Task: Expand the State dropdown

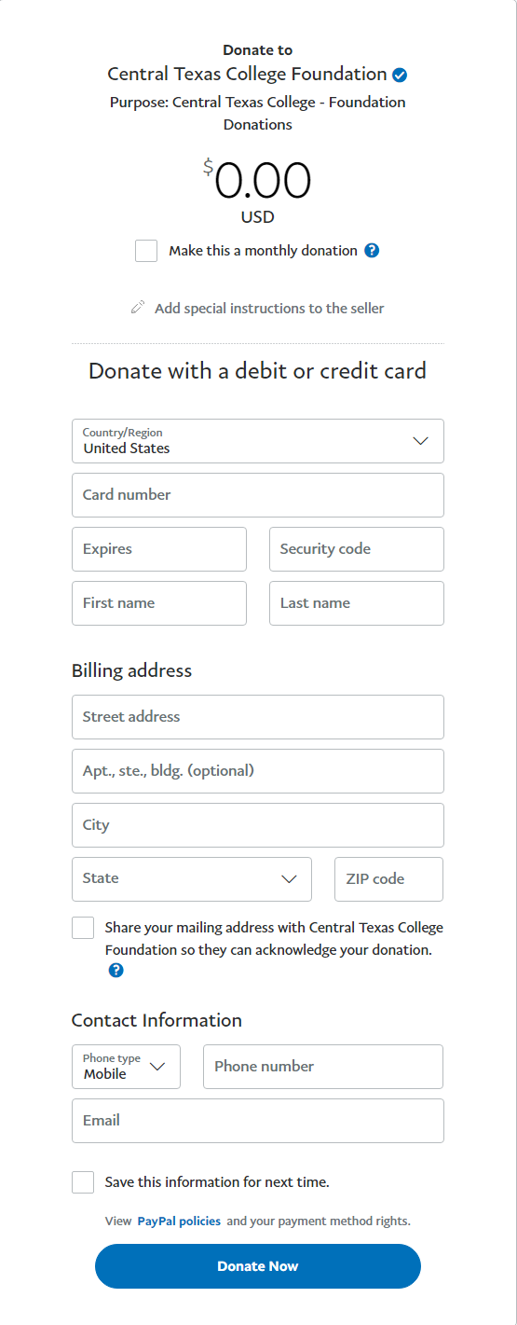Action: coord(192,879)
